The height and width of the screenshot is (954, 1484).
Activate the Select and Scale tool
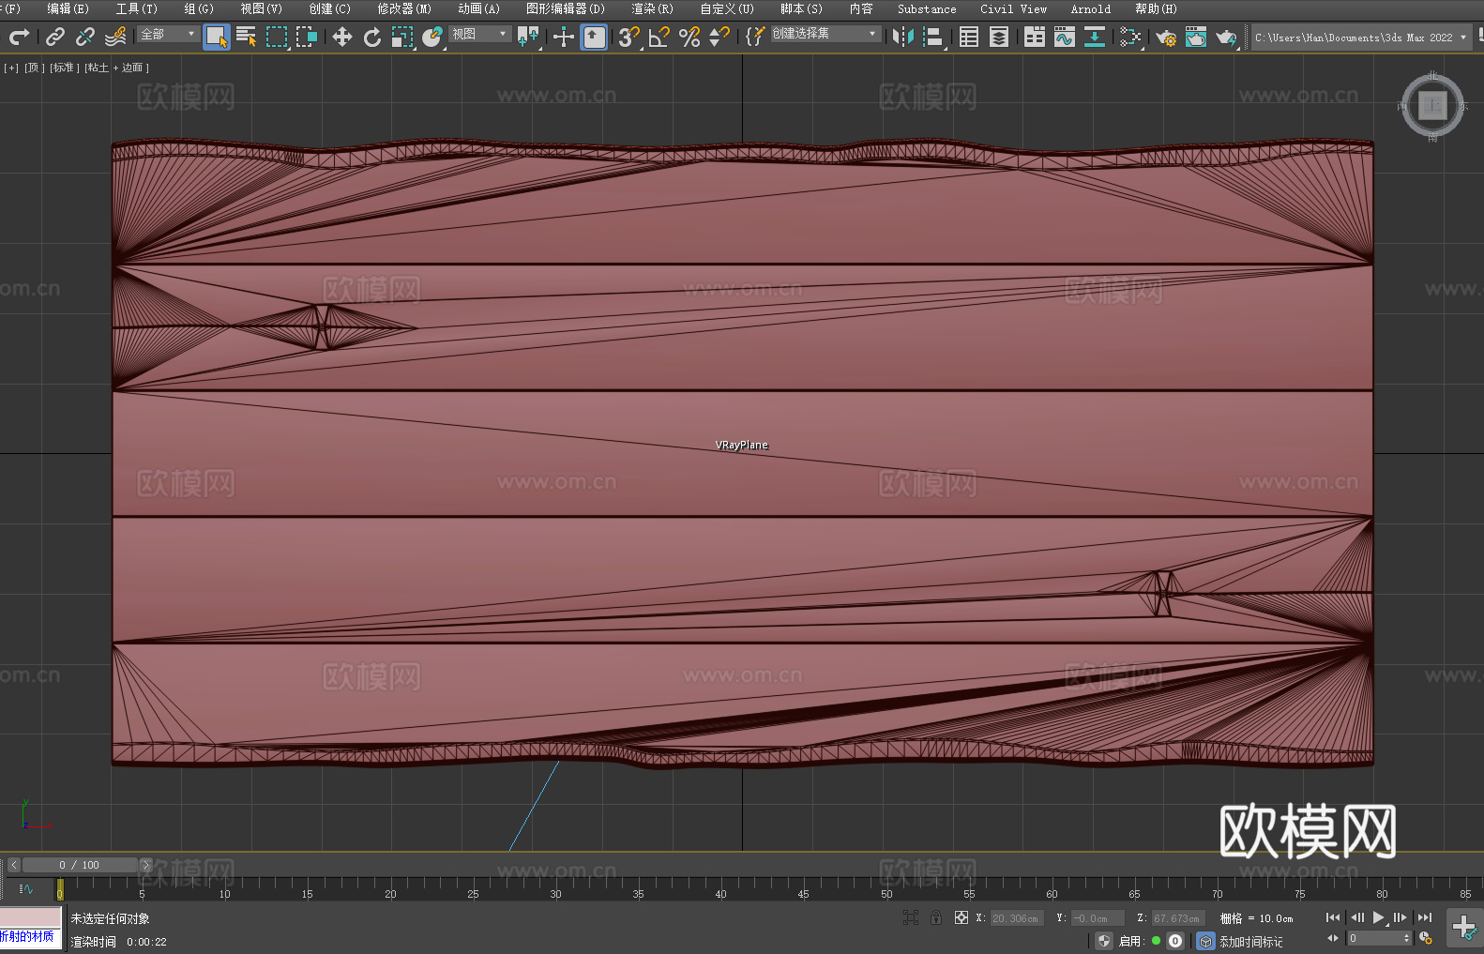point(402,37)
